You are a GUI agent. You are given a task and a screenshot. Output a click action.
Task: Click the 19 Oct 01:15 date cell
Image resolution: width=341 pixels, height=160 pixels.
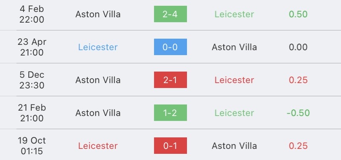point(32,146)
